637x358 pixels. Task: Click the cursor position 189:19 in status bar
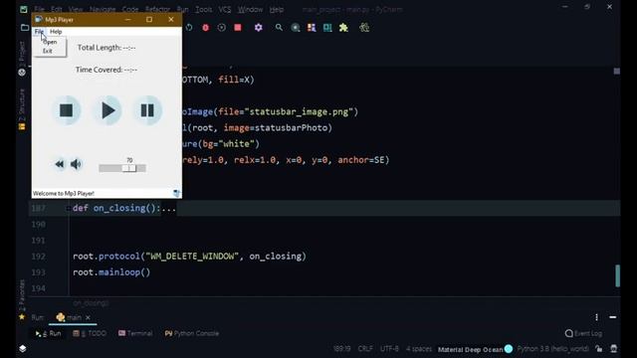(x=341, y=349)
